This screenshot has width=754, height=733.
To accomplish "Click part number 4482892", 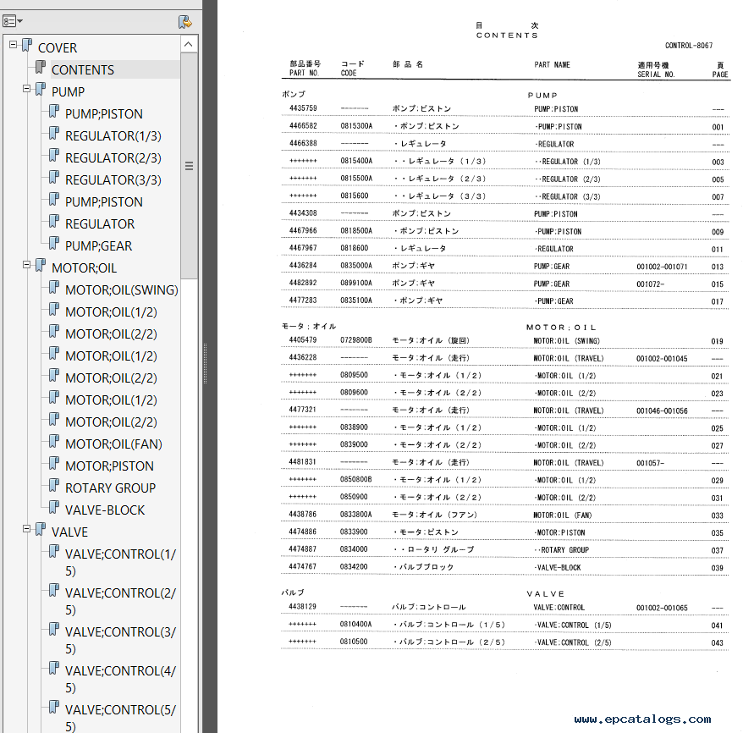I will coord(302,283).
